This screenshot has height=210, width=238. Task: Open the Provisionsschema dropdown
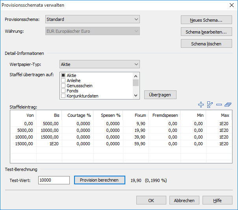tap(93, 19)
